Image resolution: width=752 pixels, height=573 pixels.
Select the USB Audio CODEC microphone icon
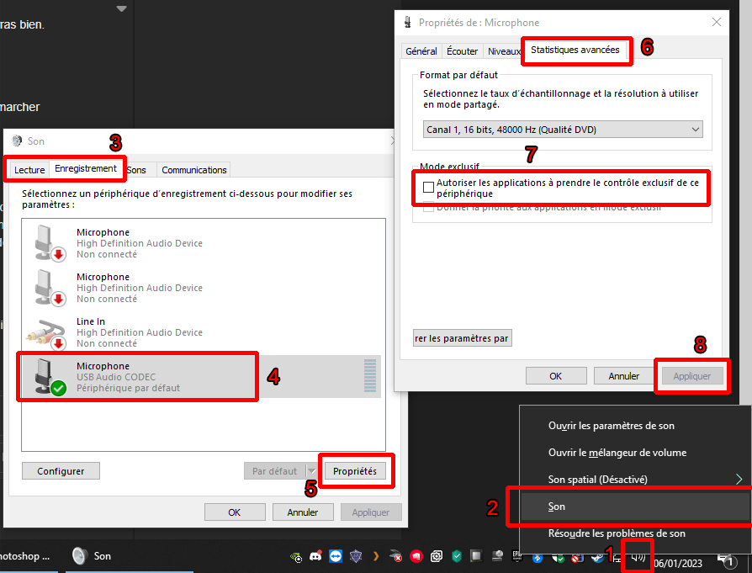tap(45, 376)
